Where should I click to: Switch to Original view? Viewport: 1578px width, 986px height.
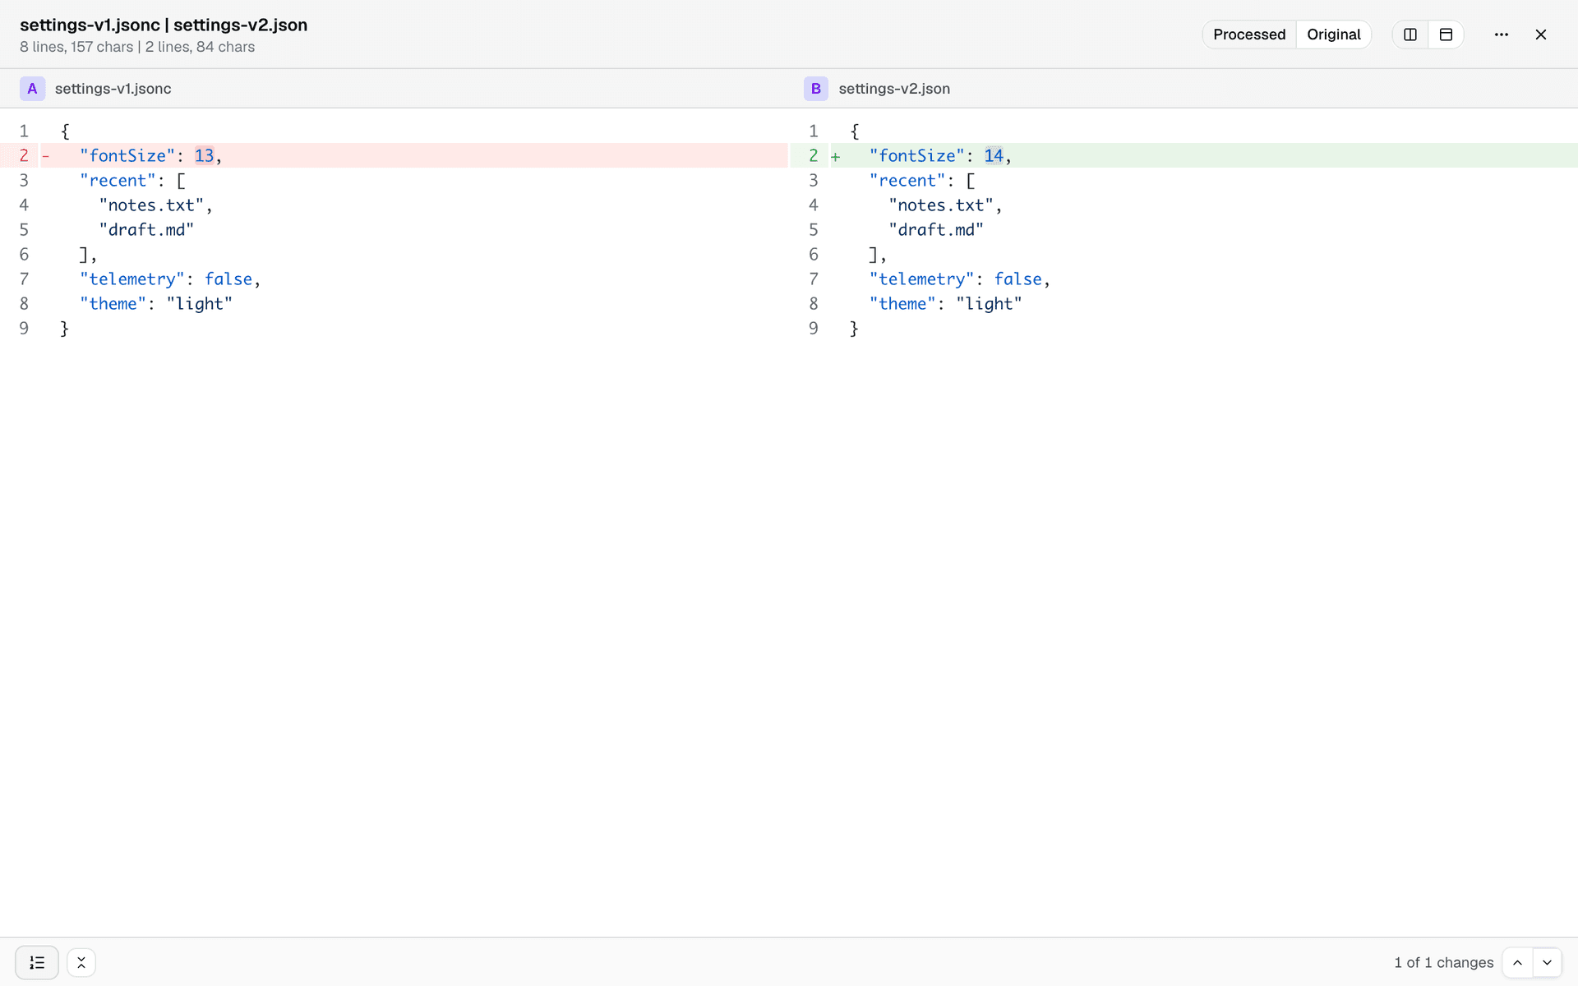point(1333,35)
